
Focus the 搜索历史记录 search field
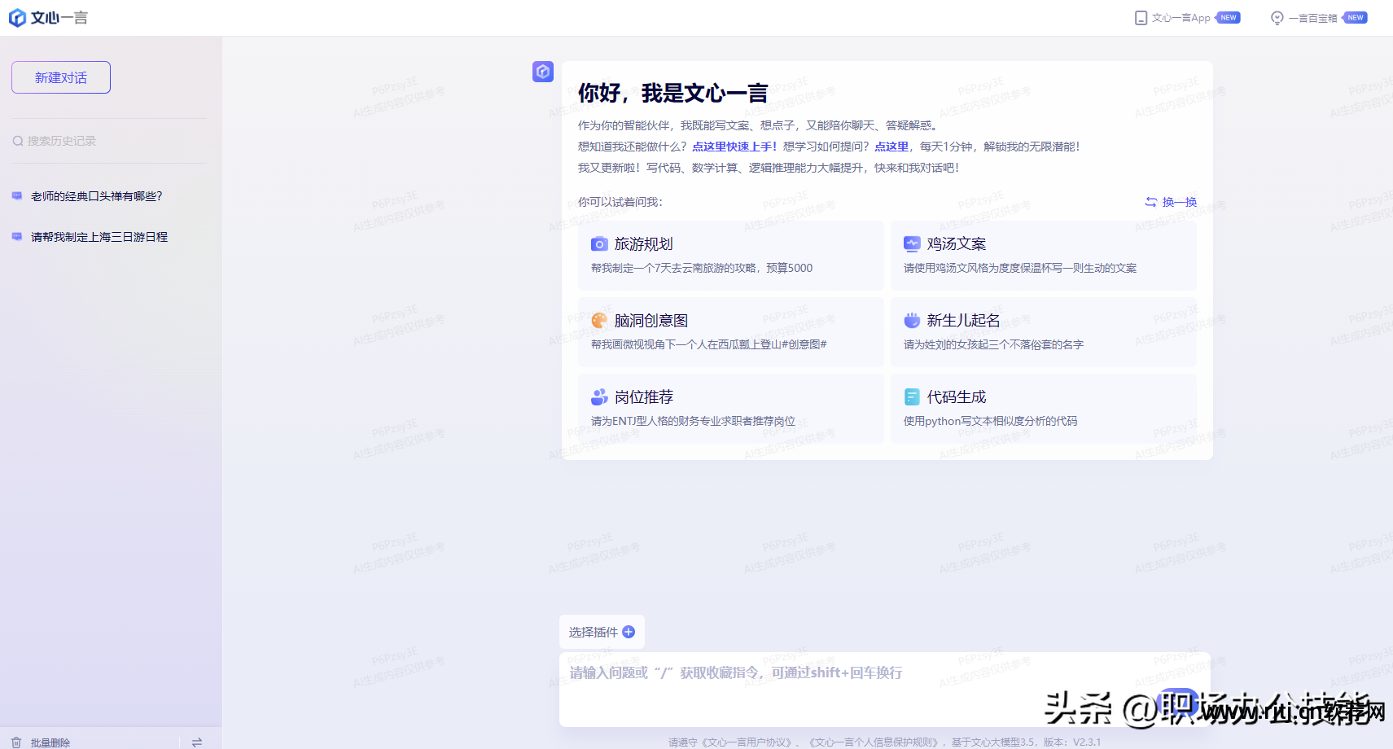[109, 141]
